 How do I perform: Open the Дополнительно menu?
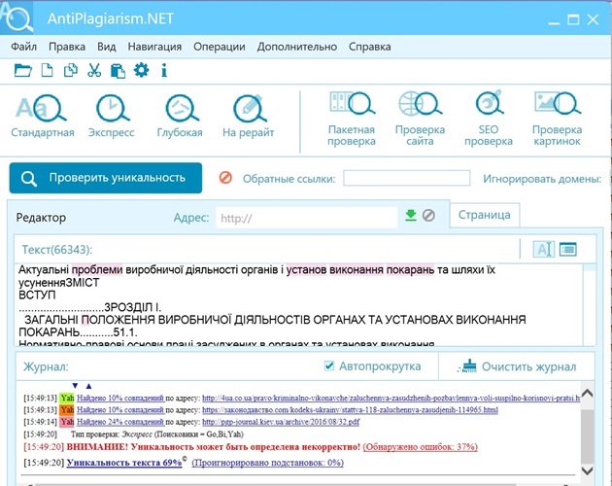coord(297,47)
